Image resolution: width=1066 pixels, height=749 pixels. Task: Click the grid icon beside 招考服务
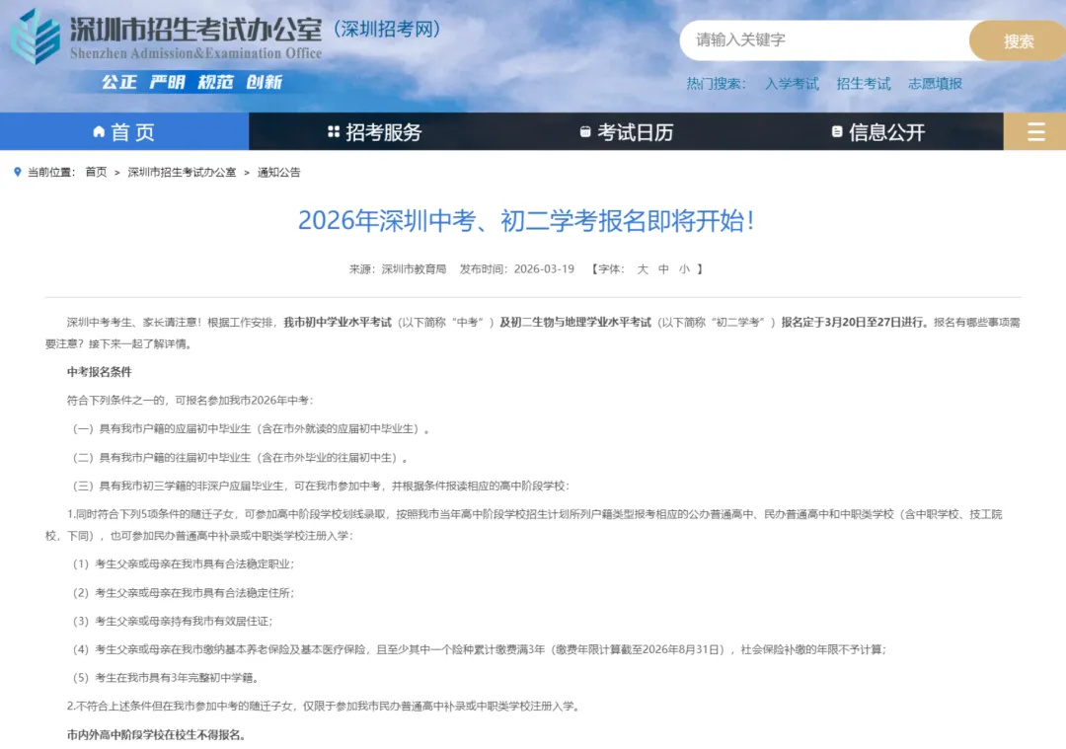tap(333, 131)
